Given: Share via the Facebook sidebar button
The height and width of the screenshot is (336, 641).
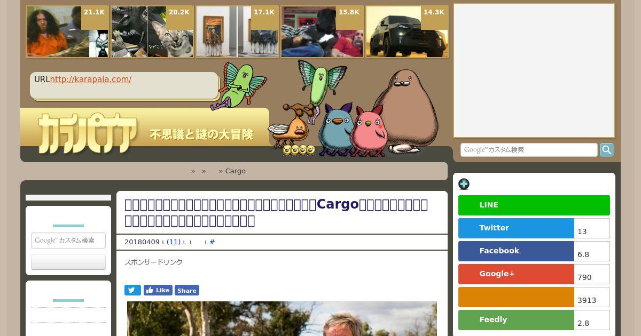Looking at the screenshot, I should tap(516, 251).
